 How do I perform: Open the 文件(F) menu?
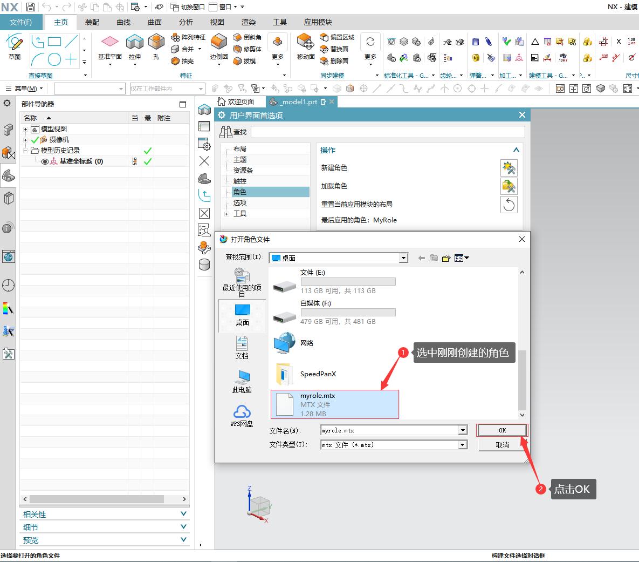(20, 22)
